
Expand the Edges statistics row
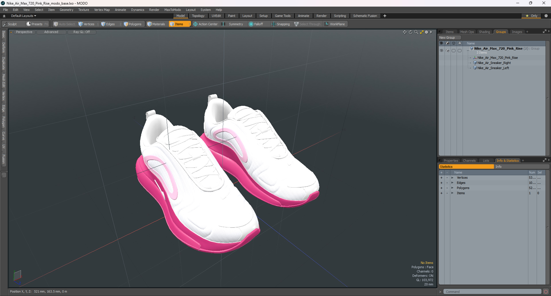coord(452,183)
